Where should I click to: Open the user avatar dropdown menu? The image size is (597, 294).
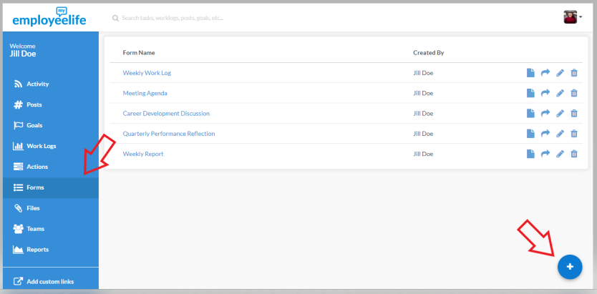pyautogui.click(x=573, y=17)
